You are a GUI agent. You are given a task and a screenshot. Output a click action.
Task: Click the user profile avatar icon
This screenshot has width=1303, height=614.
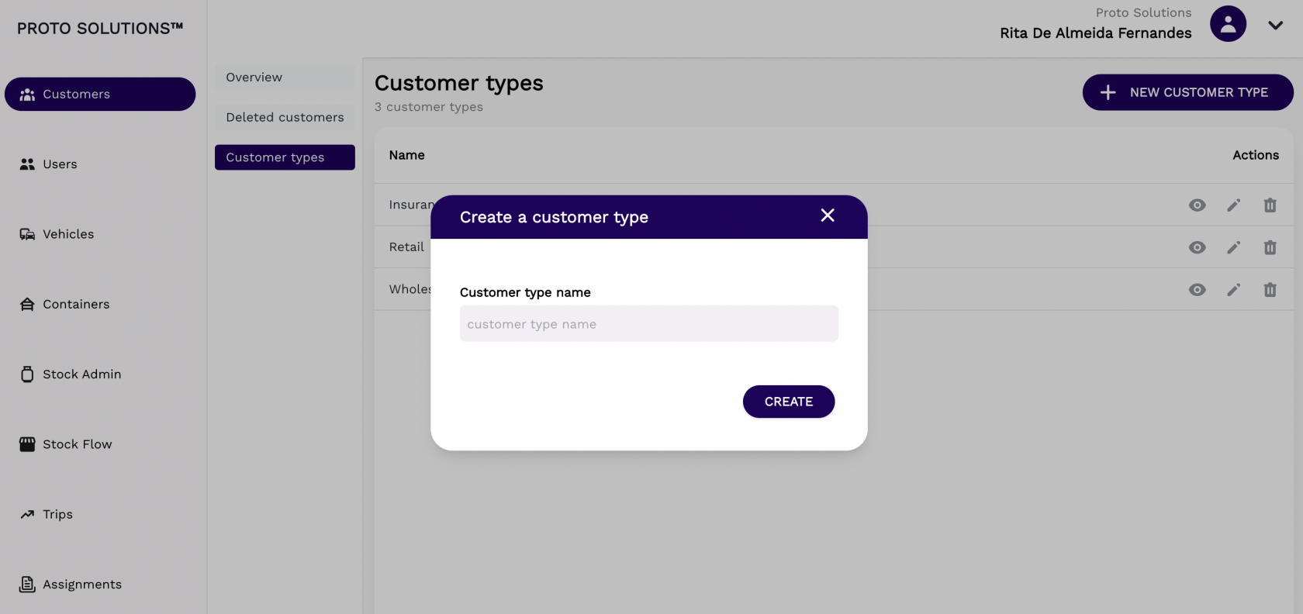[1229, 24]
